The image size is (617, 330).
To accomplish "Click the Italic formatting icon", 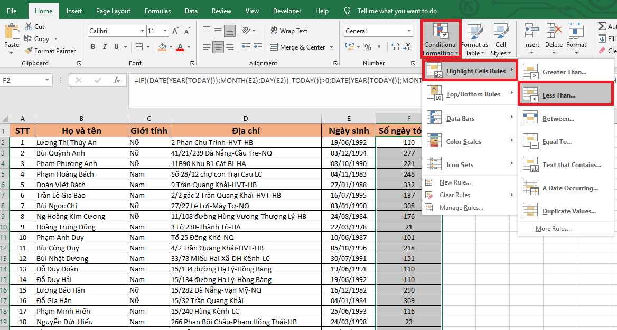I will pos(106,47).
